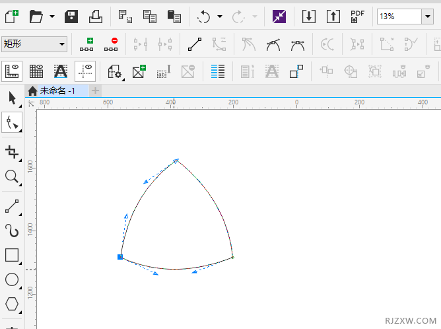The image size is (441, 329).
Task: Click the Publish to PDF button
Action: tap(357, 17)
